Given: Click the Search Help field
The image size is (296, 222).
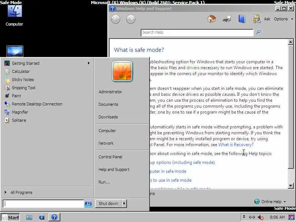Looking at the screenshot, I should pyautogui.click(x=197, y=33).
